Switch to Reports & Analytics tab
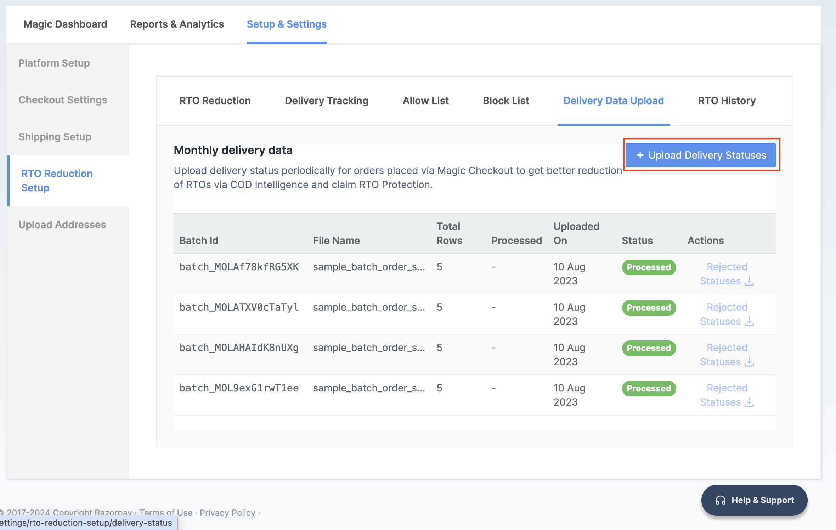836x530 pixels. [x=177, y=24]
